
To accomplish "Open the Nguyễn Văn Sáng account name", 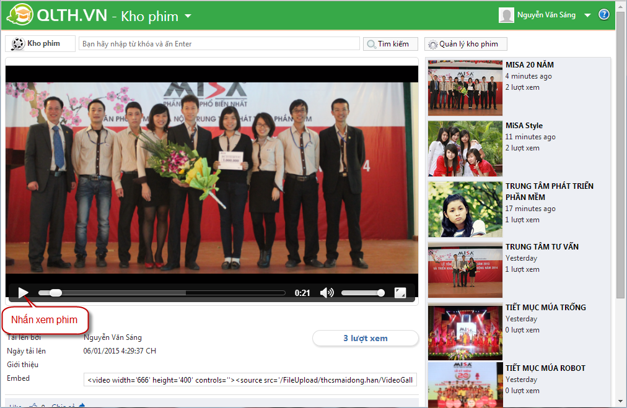I will 546,15.
